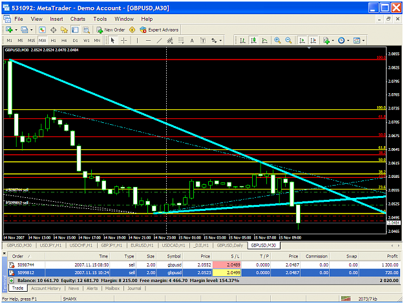Switch chart to Line Chart mode
404x304 pixels.
coord(264,41)
